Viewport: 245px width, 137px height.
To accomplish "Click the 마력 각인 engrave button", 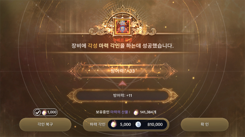I will 126,124.
